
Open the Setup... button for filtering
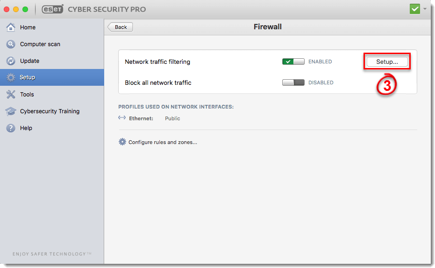pyautogui.click(x=387, y=62)
